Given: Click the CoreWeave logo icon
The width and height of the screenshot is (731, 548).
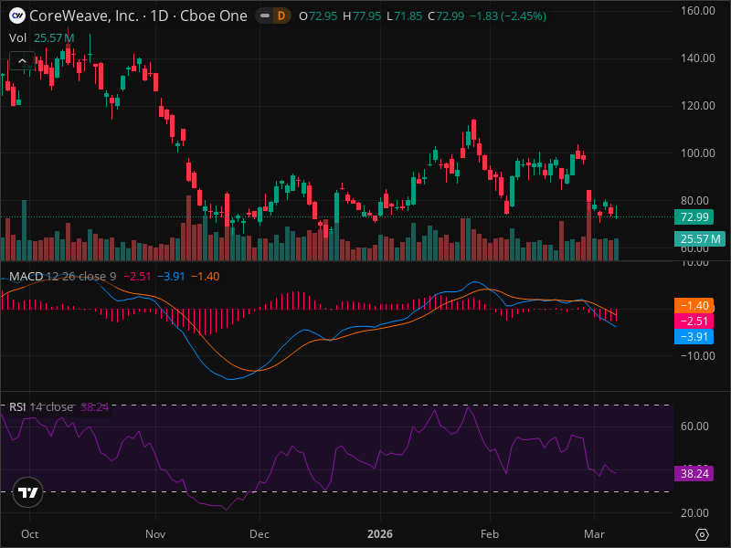Looking at the screenshot, I should pyautogui.click(x=17, y=16).
